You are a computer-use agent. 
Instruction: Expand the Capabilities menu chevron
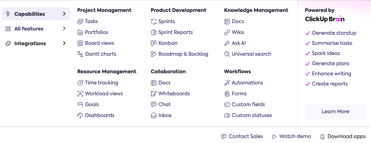(x=64, y=14)
